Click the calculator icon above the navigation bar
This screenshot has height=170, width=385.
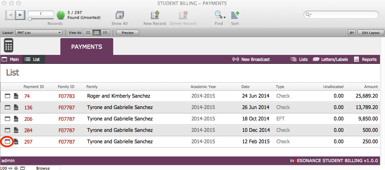tap(9, 46)
